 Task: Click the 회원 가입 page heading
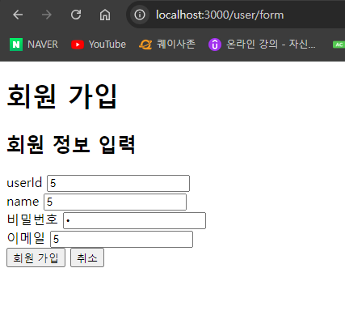pos(62,96)
